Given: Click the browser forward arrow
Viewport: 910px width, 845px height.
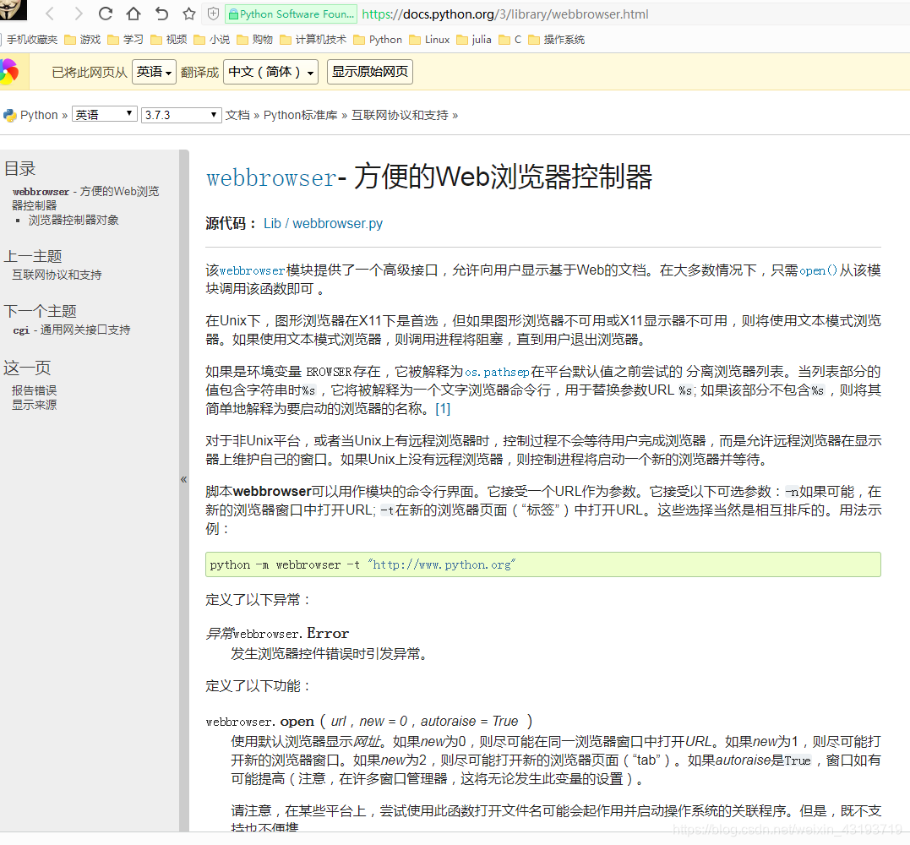Looking at the screenshot, I should [x=79, y=14].
